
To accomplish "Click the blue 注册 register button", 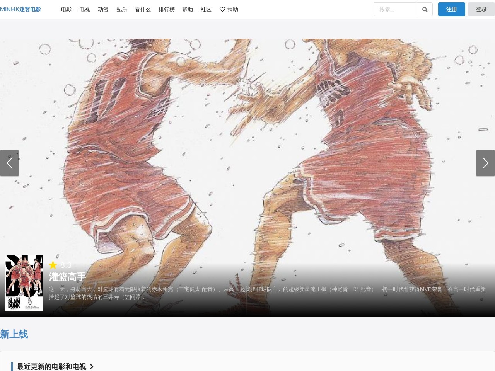I will tap(451, 9).
